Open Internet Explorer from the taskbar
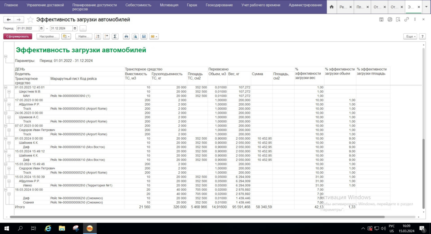Screen dimensions: 431x234 coord(48,228)
